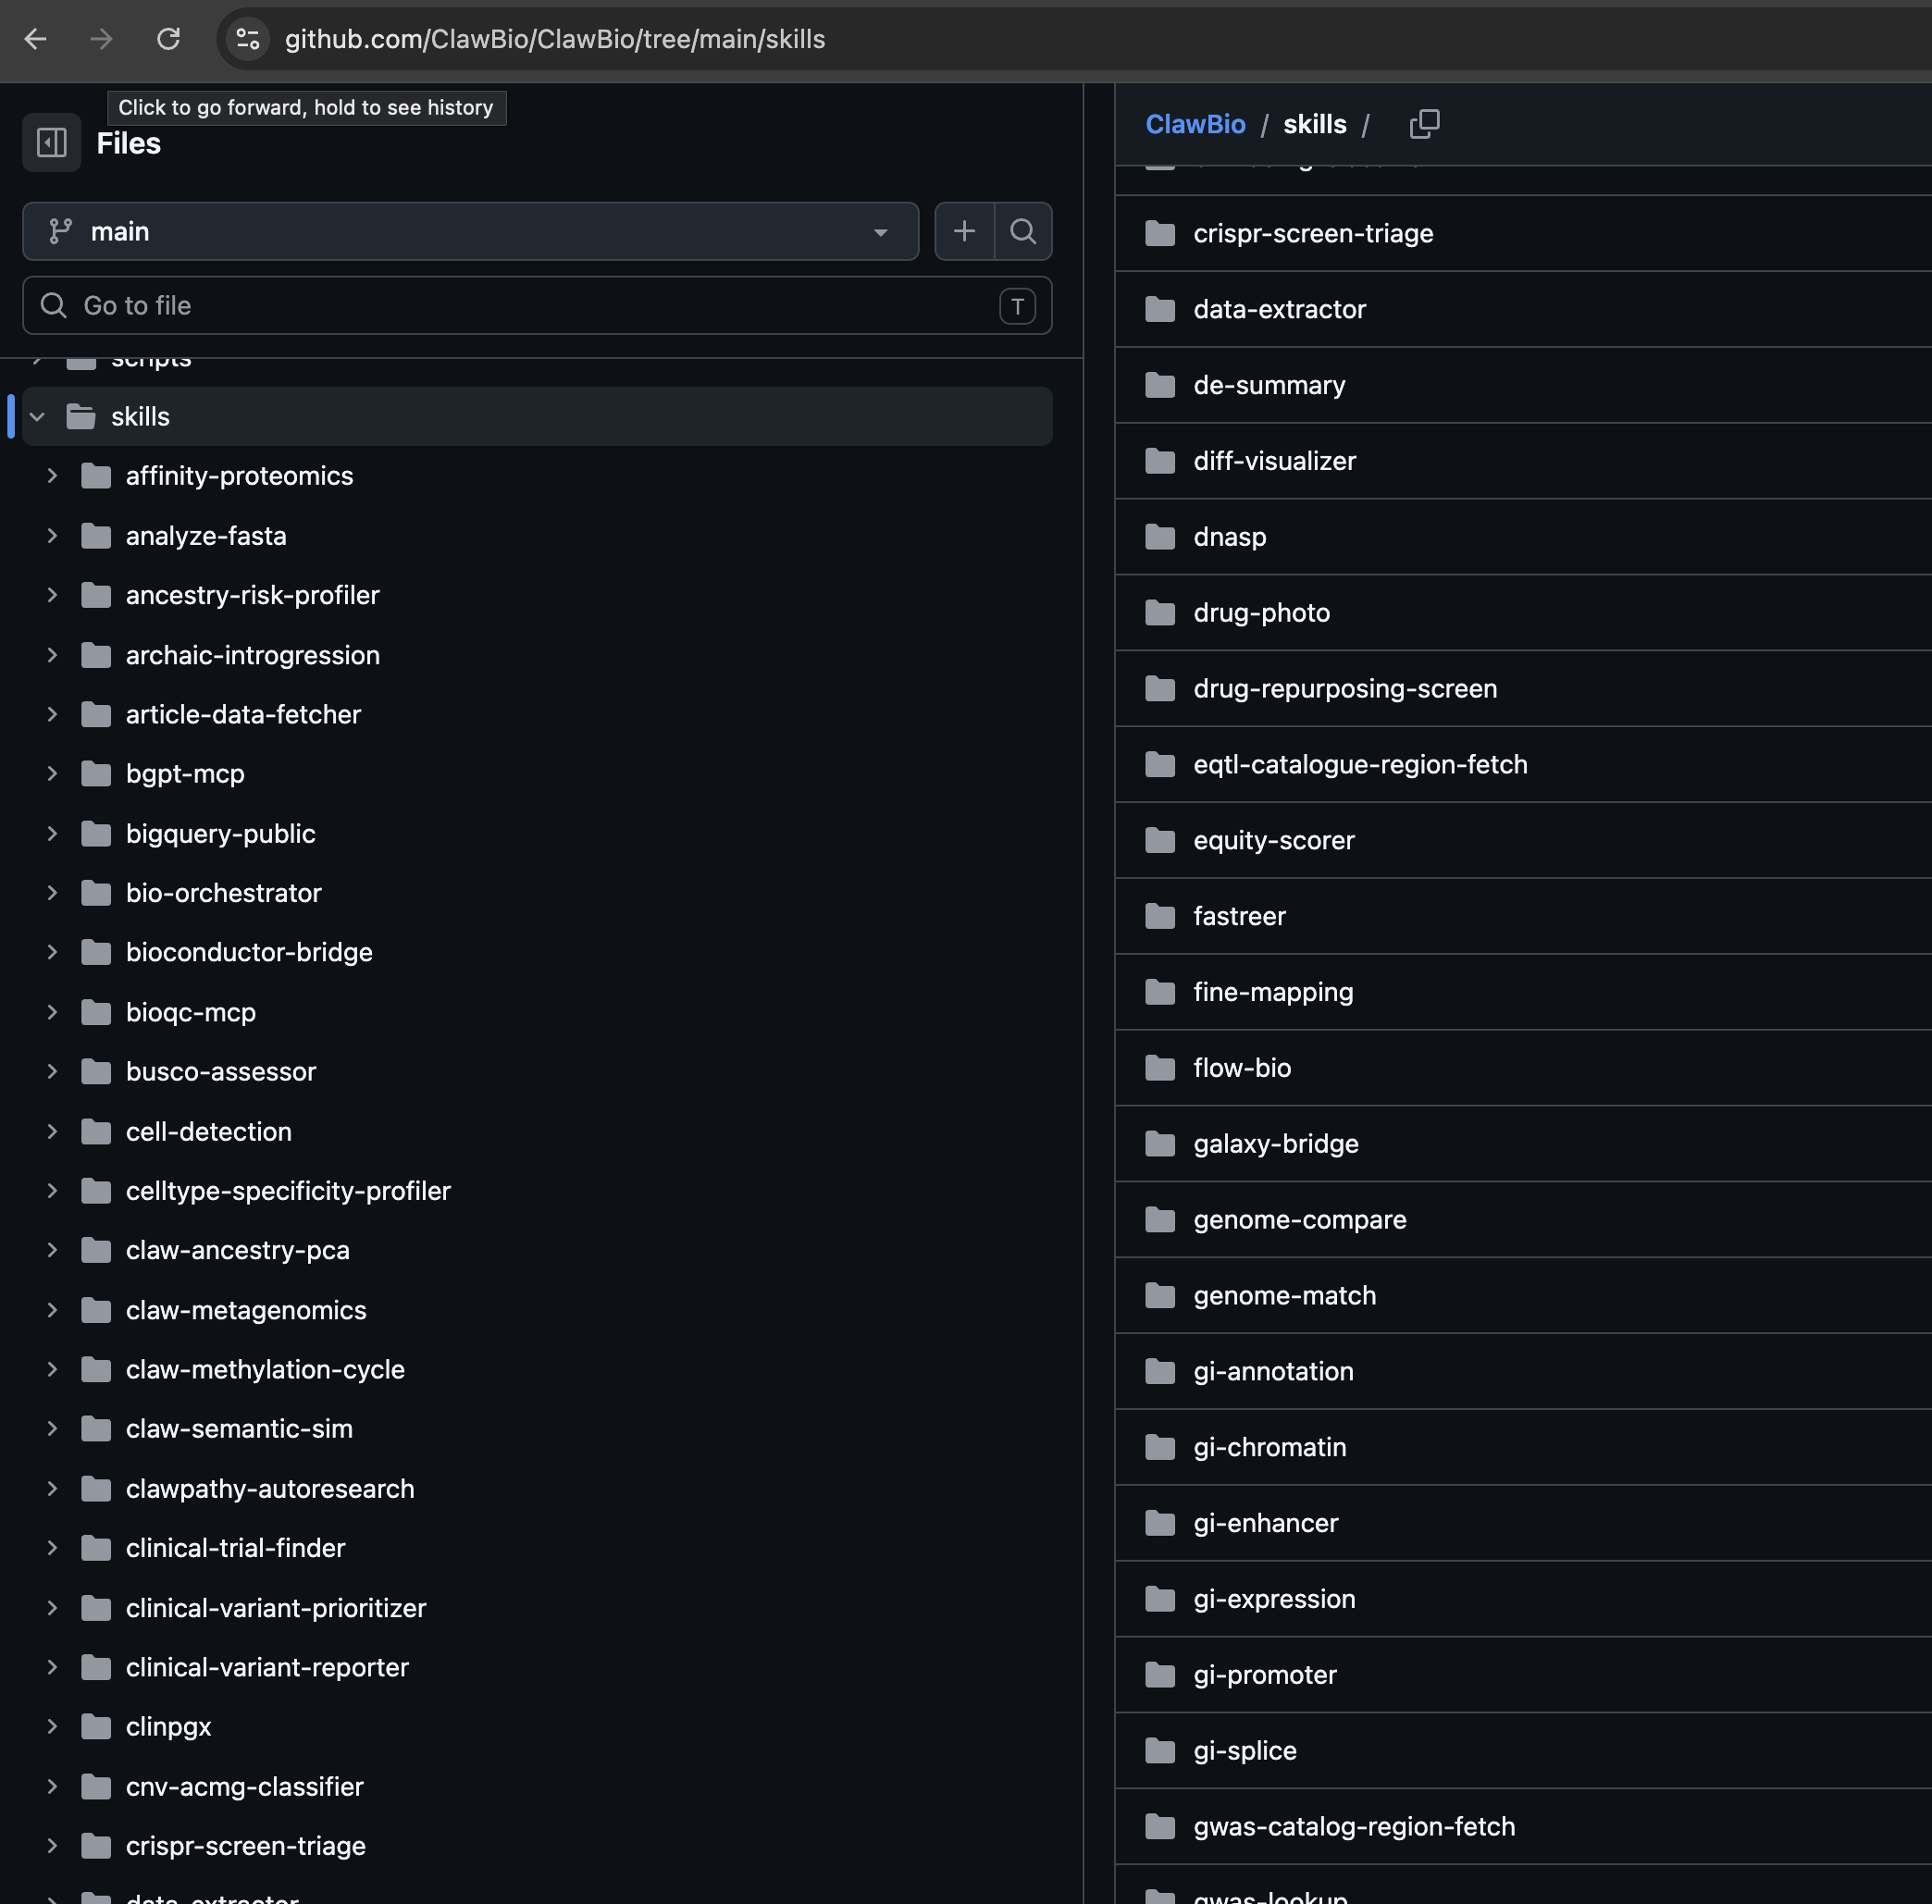Collapse the skills folder in the tree

(x=37, y=416)
